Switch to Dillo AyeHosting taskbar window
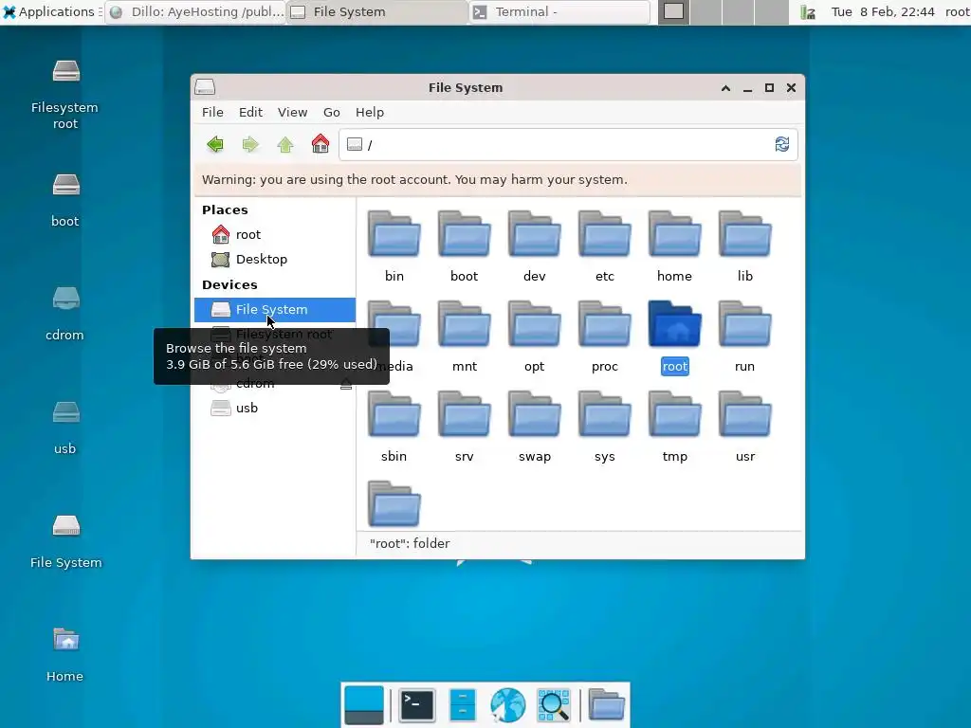971x728 pixels. pyautogui.click(x=195, y=11)
